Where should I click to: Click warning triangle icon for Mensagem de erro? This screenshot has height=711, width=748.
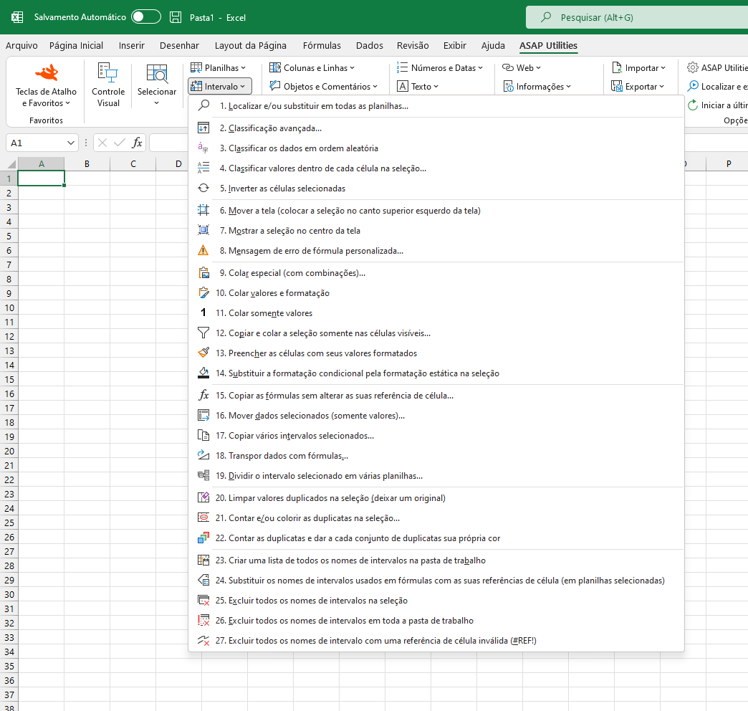pos(203,250)
